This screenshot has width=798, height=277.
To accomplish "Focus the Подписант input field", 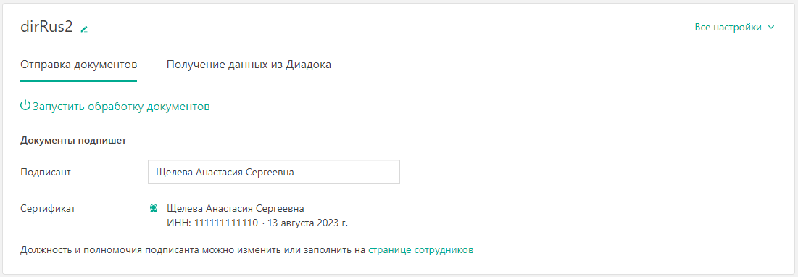I will 274,172.
